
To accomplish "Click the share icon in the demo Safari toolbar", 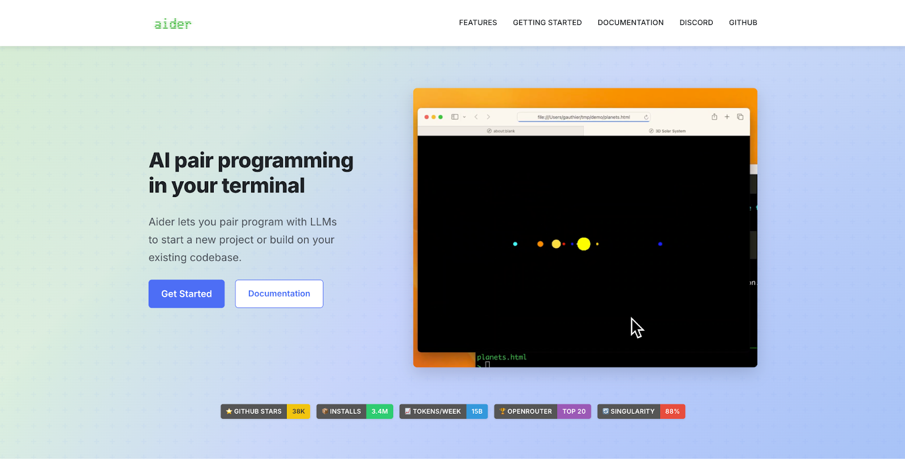I will (714, 117).
